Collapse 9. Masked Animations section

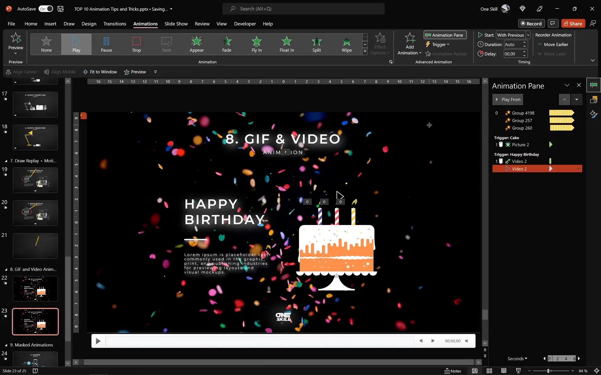(x=6, y=345)
